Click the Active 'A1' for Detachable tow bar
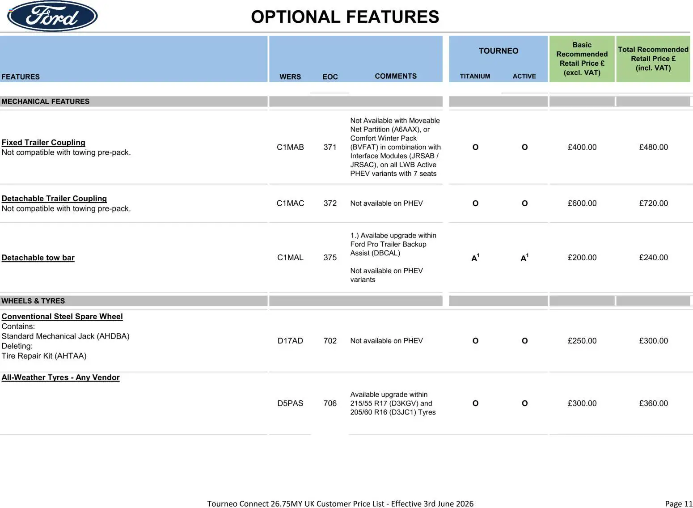Screen dimensions: 693x508 pos(524,258)
